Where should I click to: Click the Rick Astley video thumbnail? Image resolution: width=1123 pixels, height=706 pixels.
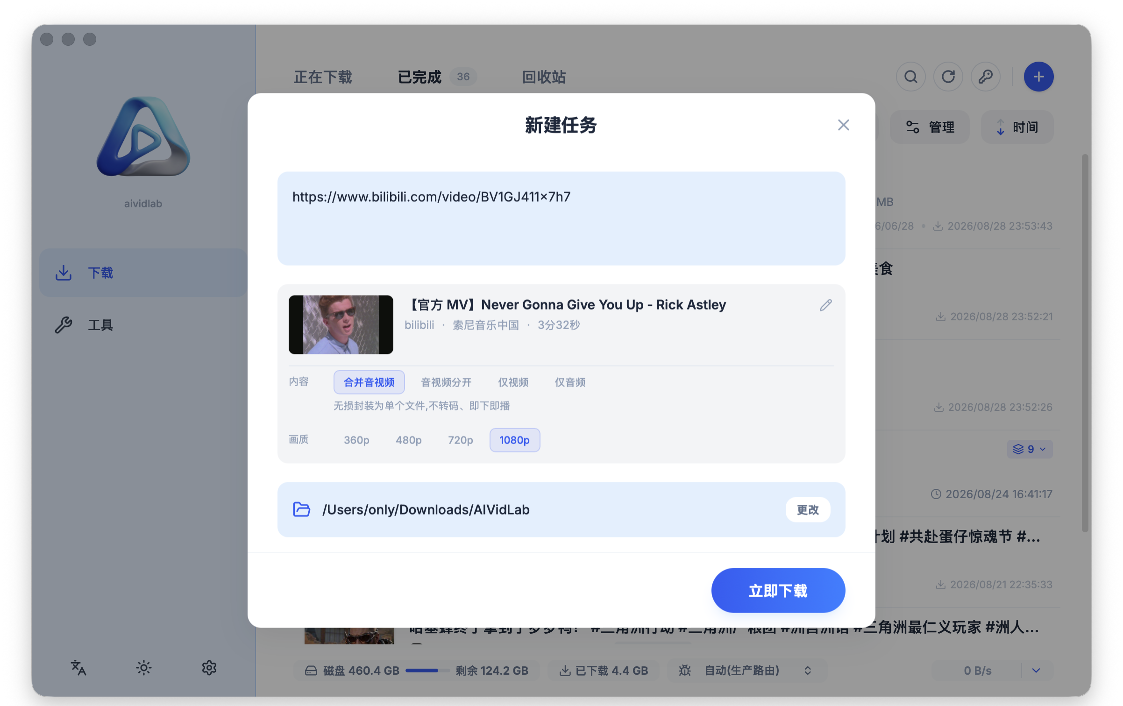click(341, 325)
